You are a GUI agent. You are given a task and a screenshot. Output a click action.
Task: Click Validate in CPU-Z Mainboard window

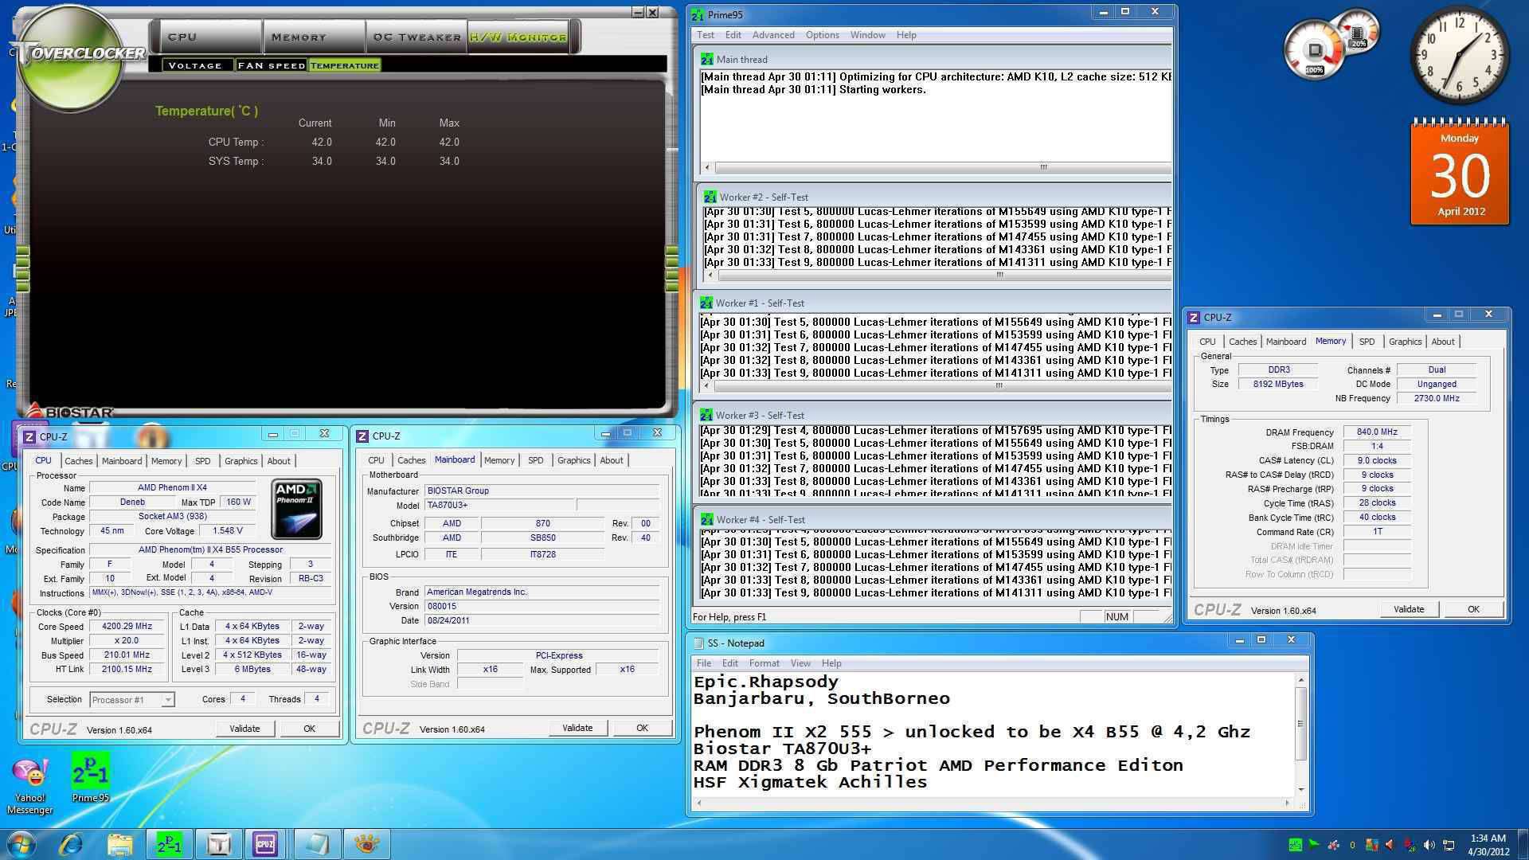[x=577, y=728]
